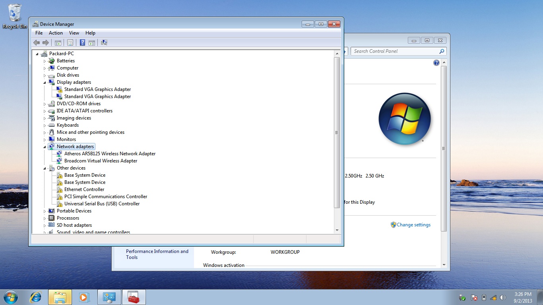Expand the Batteries category
The height and width of the screenshot is (305, 543).
point(45,61)
